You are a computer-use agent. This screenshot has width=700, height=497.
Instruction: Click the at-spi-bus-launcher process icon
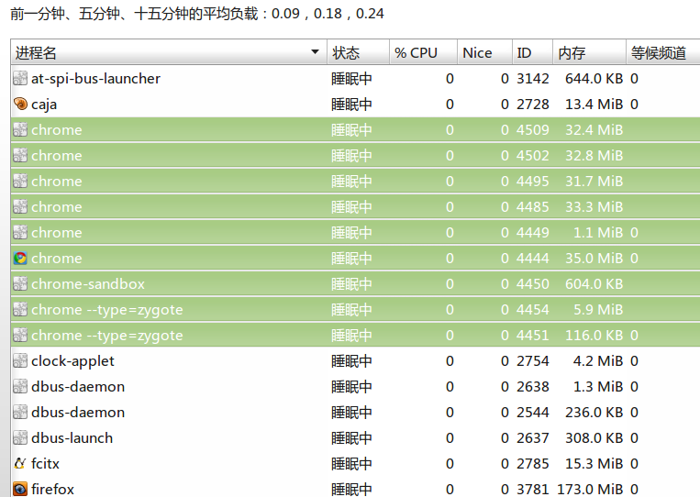[x=20, y=78]
